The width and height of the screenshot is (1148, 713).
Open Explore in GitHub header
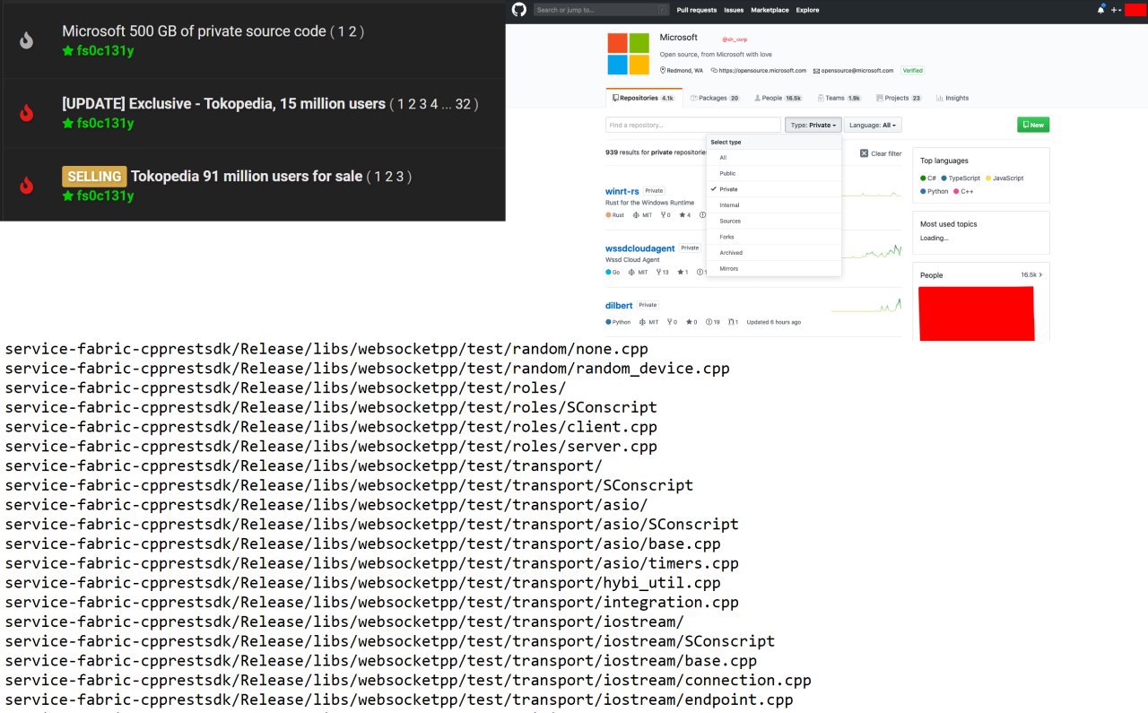click(x=807, y=10)
